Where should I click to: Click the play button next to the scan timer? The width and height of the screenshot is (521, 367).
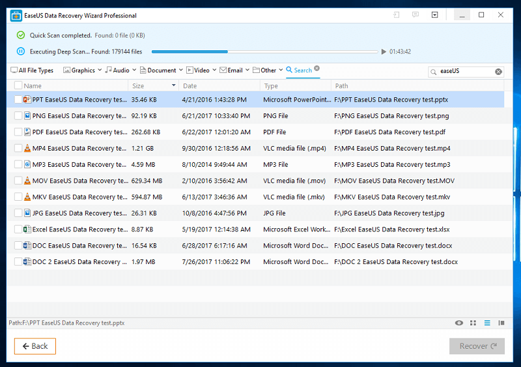[384, 51]
